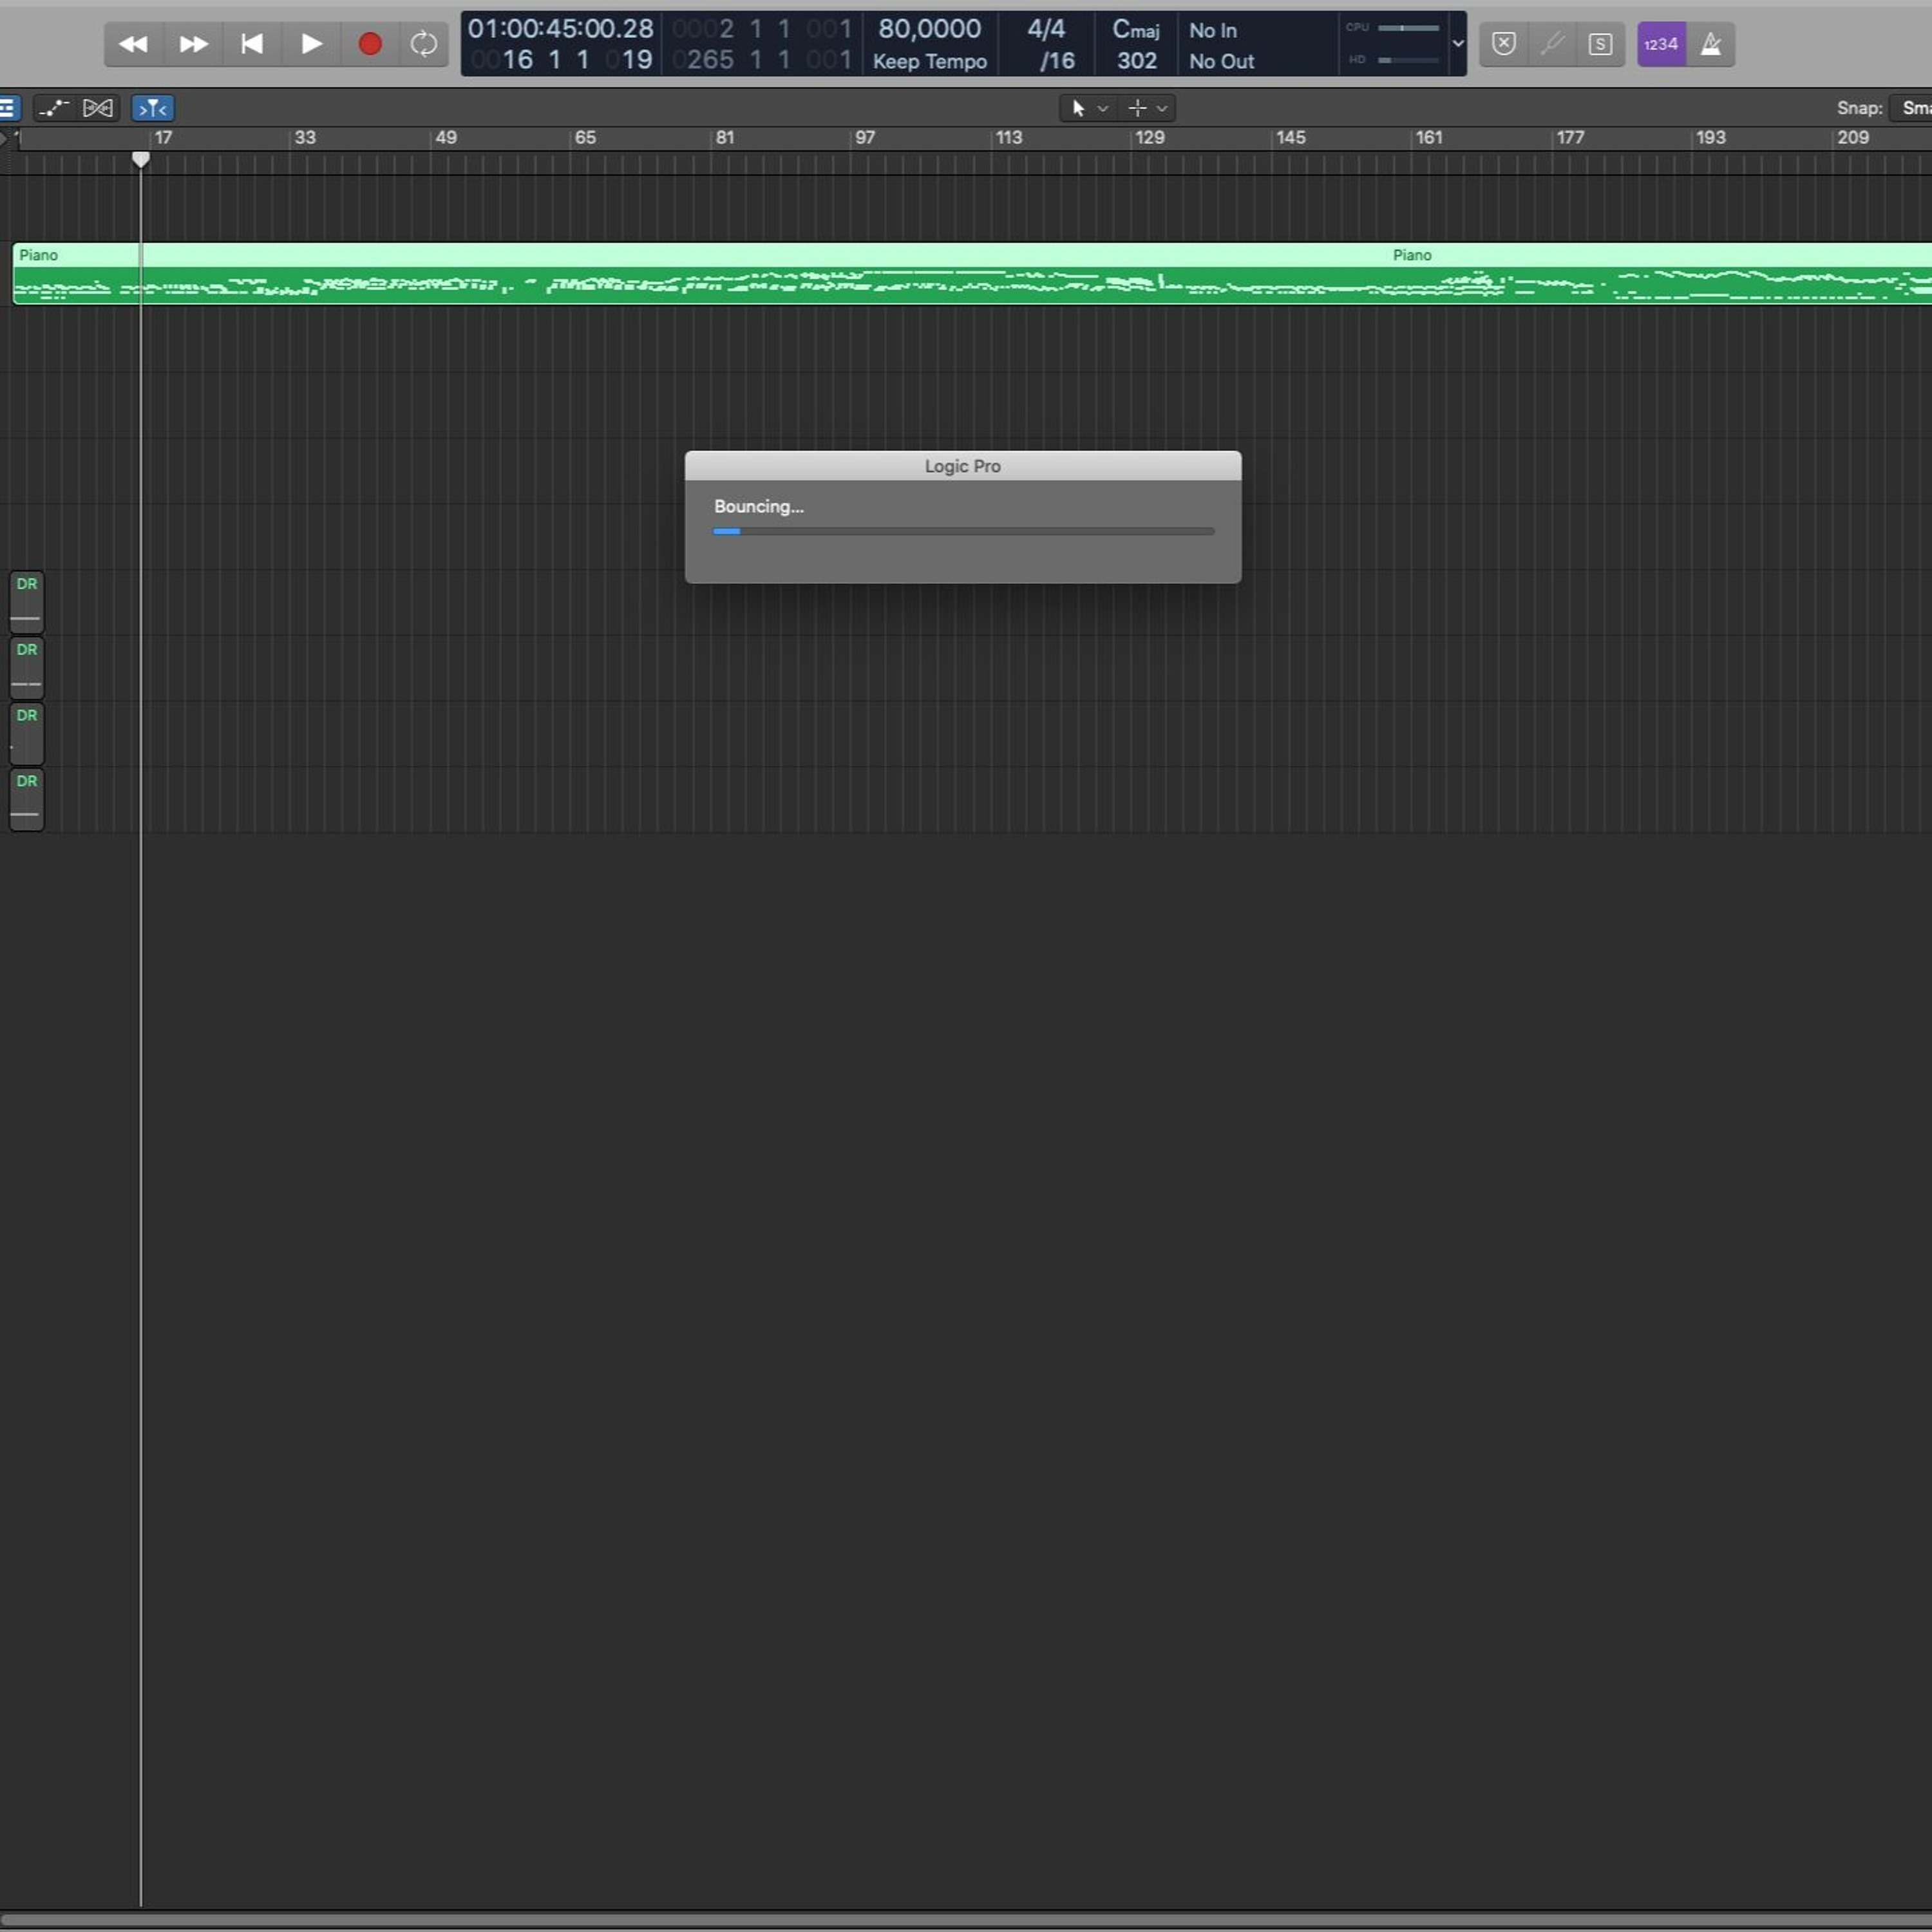
Task: Open the Tuner icon
Action: pyautogui.click(x=1552, y=44)
